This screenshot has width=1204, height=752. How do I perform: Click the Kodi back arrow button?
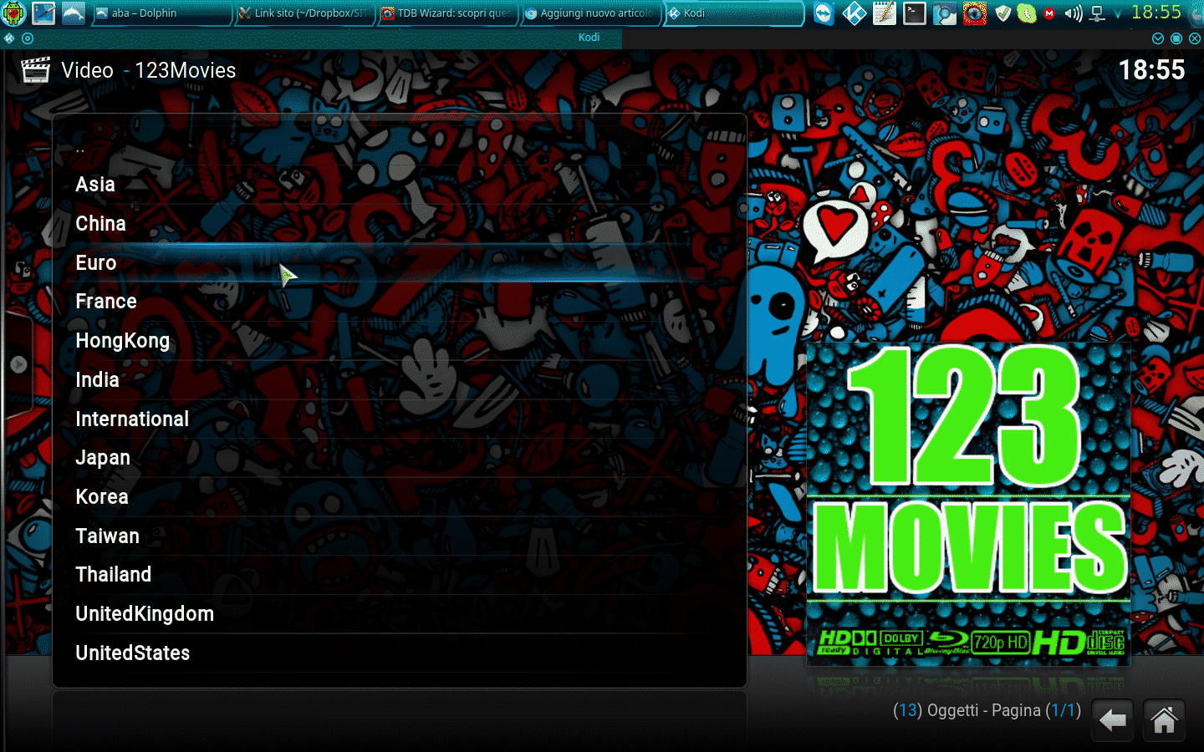(1113, 720)
